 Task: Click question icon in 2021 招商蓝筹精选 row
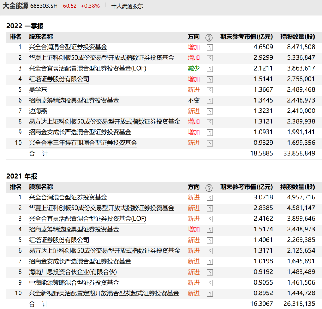(x=210, y=230)
